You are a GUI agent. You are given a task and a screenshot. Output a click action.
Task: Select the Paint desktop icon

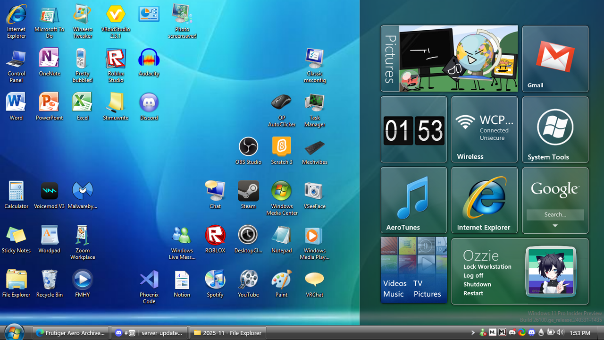[282, 284]
